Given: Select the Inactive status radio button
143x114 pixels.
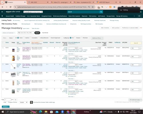Looking at the screenshot, I should pos(24,38).
